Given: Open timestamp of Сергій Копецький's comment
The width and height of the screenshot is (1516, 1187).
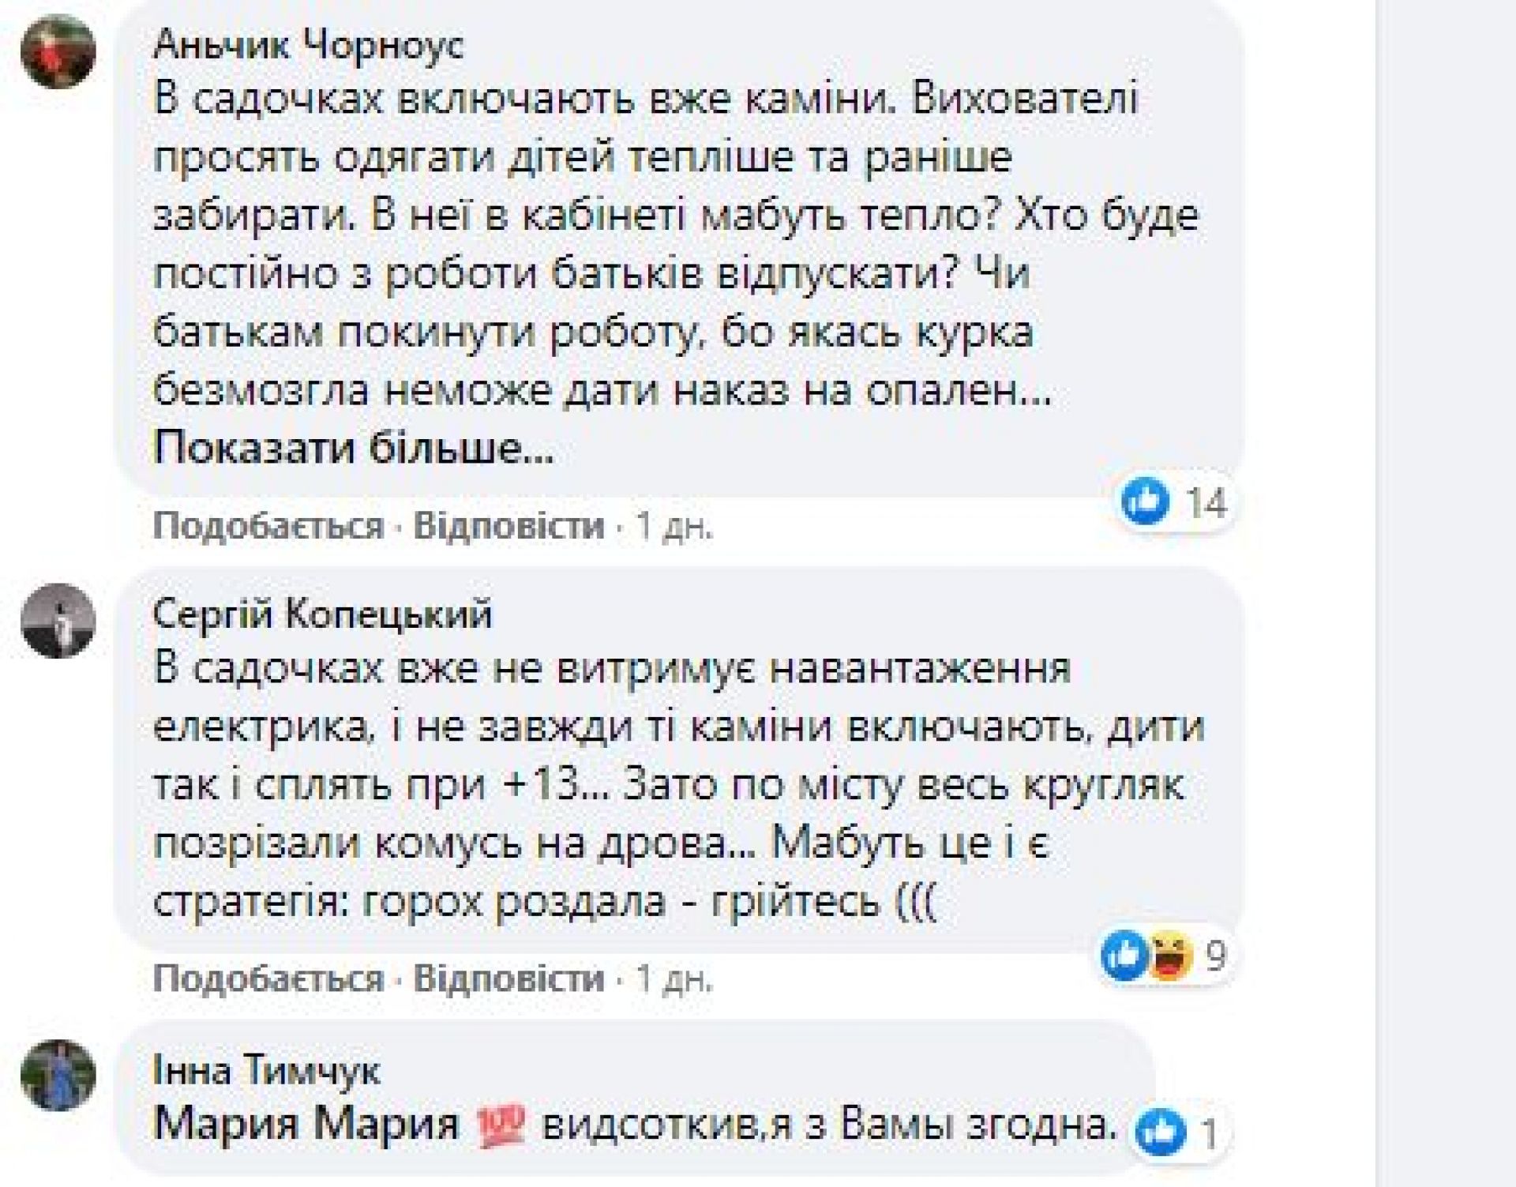Looking at the screenshot, I should (x=674, y=980).
